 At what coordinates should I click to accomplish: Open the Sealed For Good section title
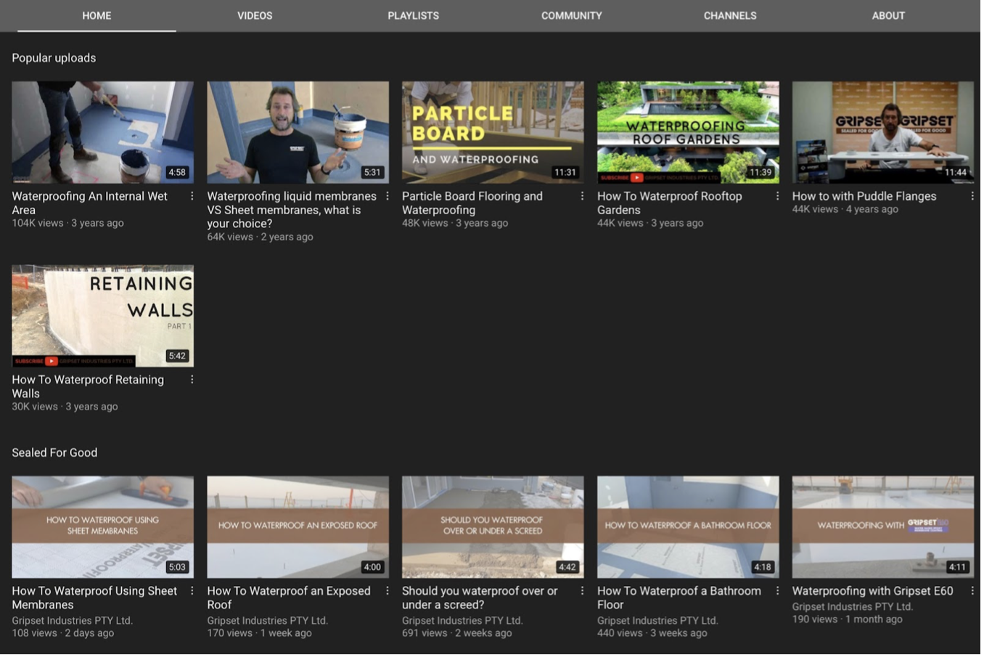pos(54,452)
